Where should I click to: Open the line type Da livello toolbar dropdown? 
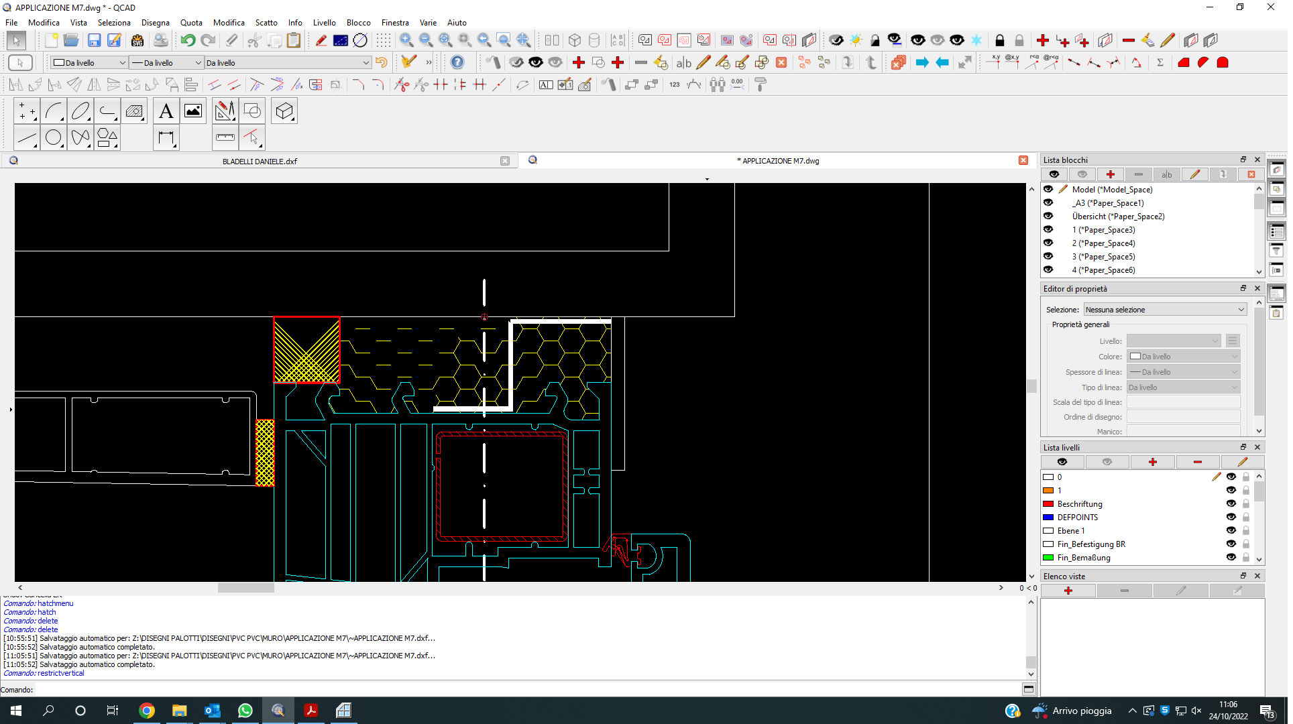coord(288,62)
